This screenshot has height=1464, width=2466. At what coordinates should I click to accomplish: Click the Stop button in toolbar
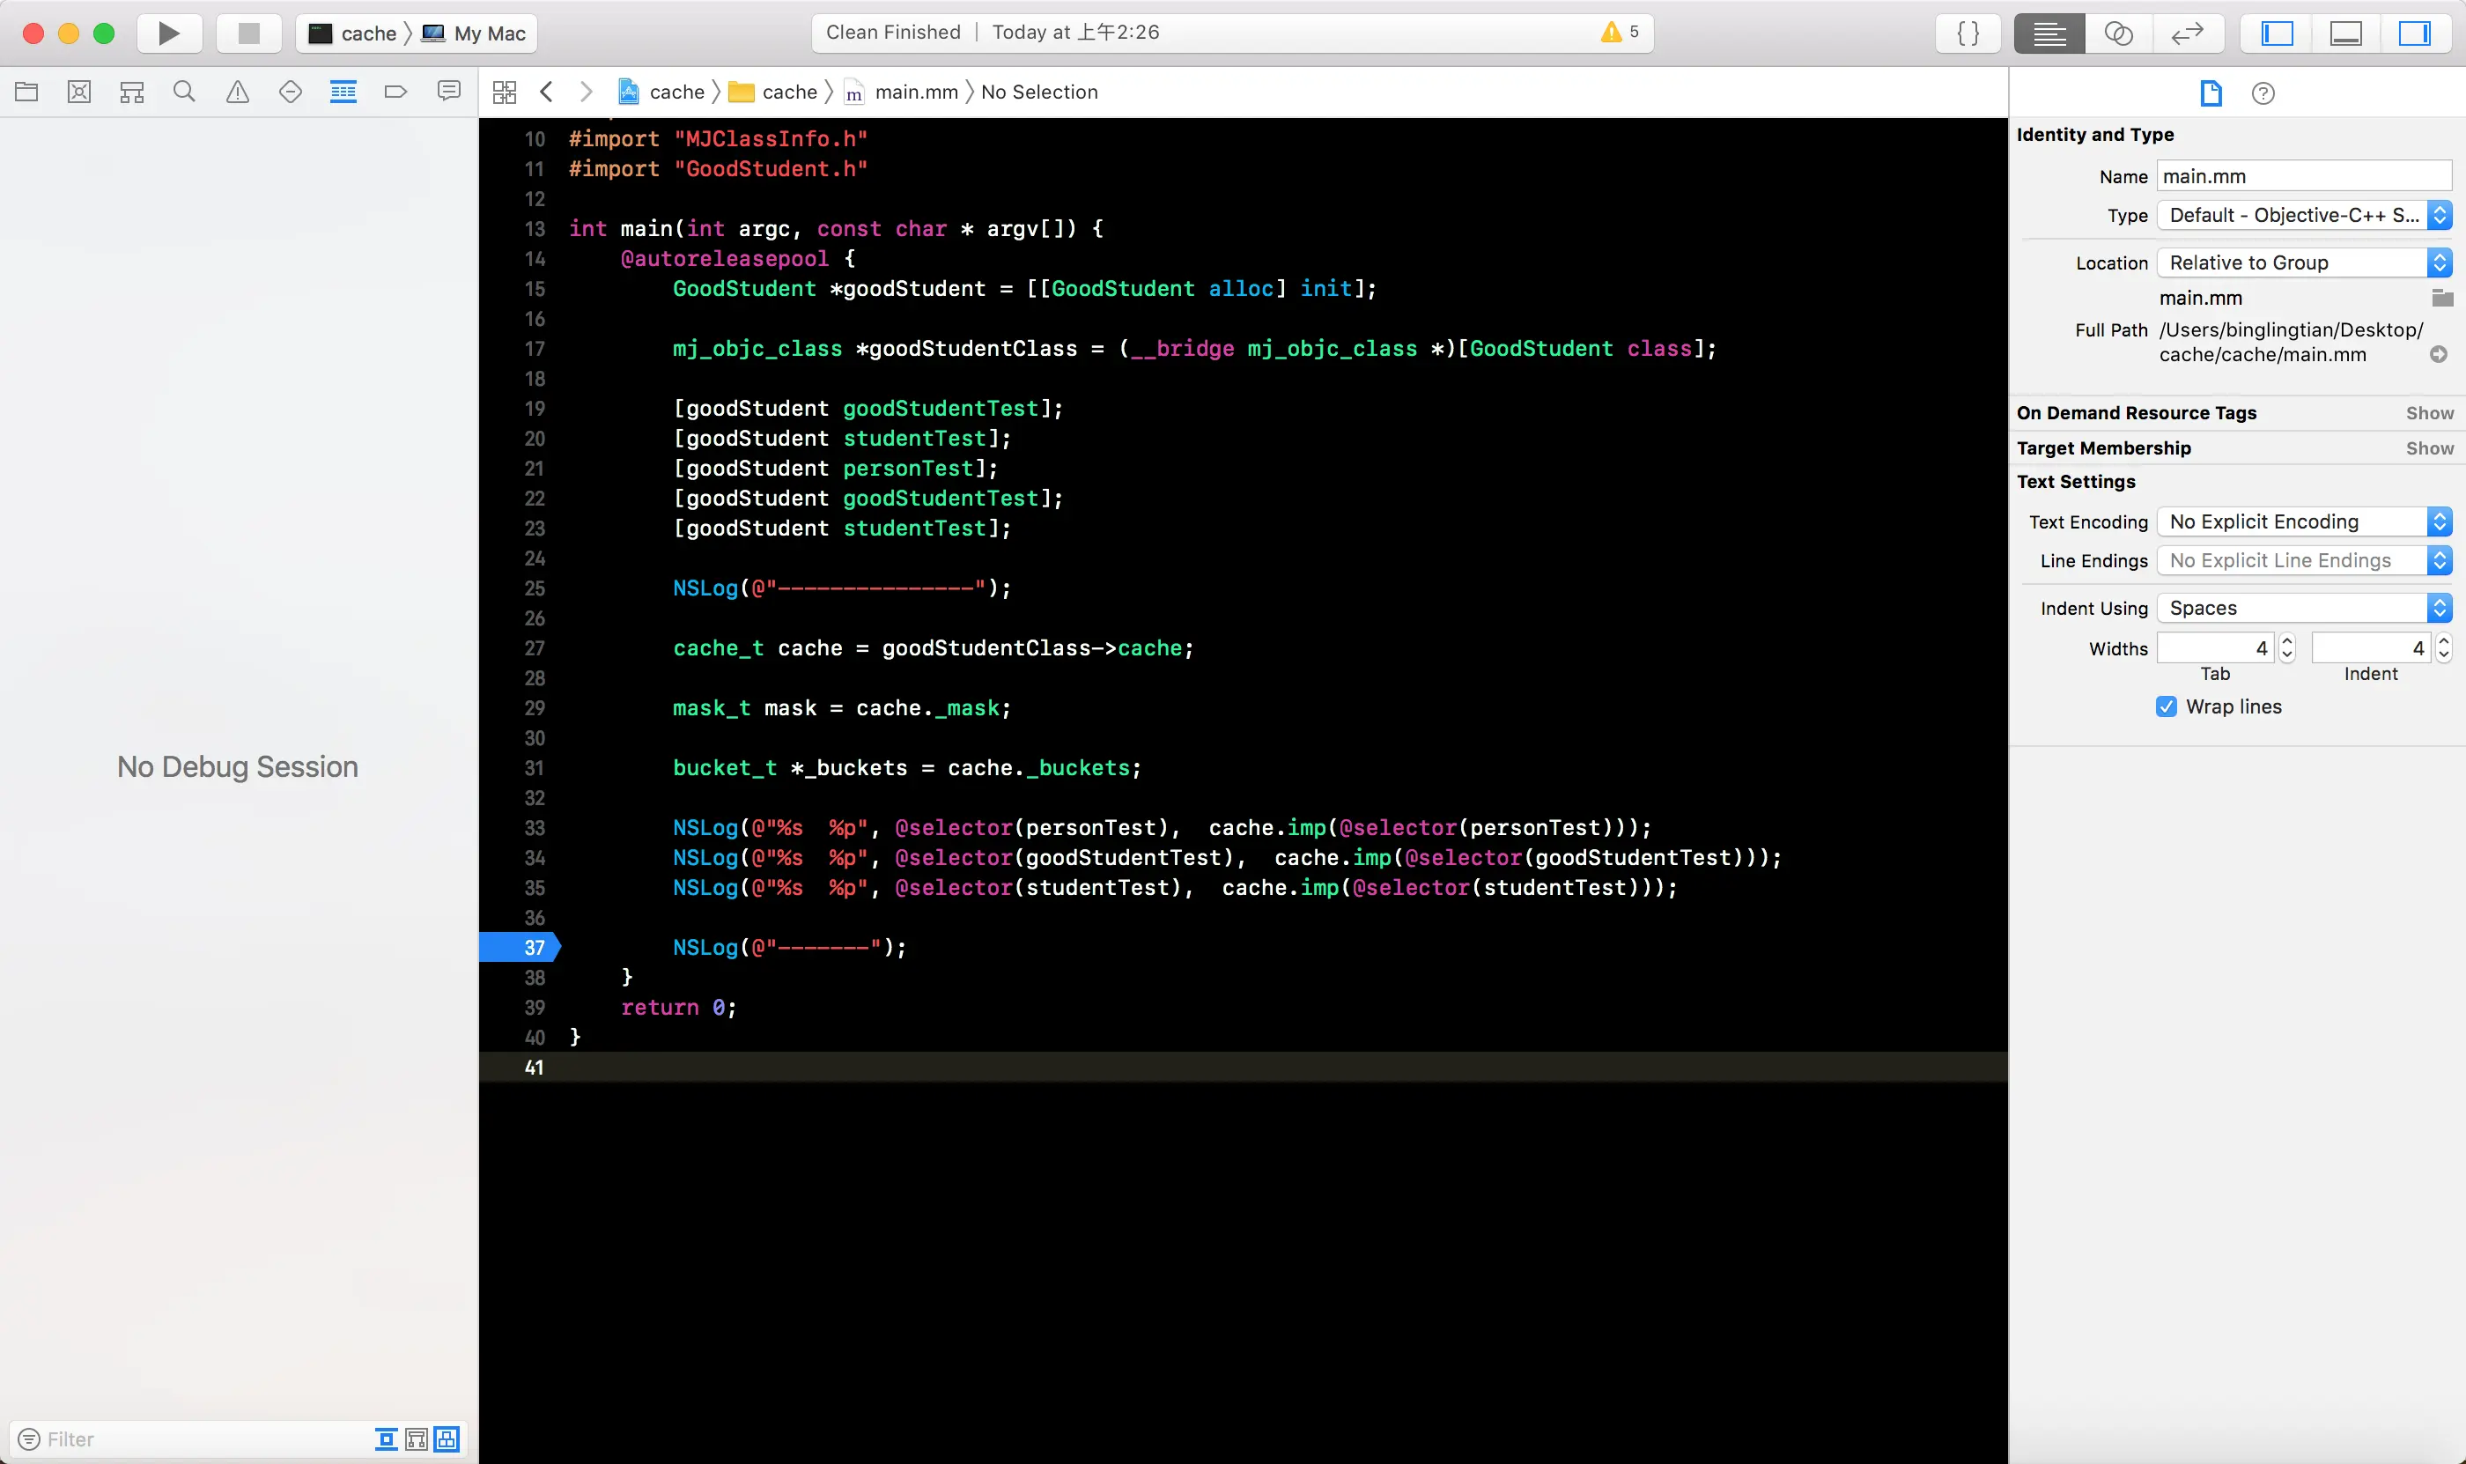(x=248, y=33)
